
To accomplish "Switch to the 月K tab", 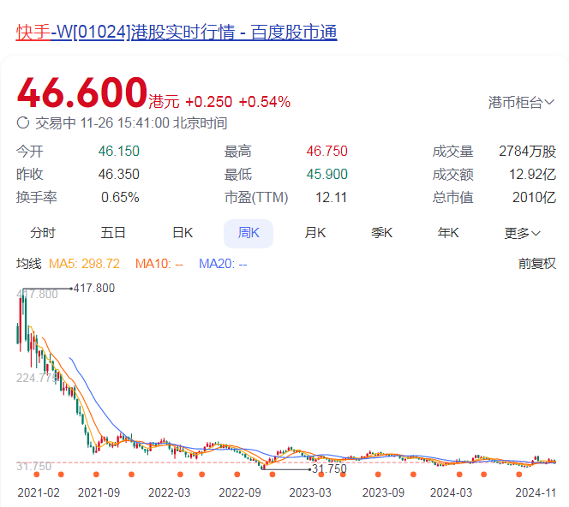I will click(315, 233).
